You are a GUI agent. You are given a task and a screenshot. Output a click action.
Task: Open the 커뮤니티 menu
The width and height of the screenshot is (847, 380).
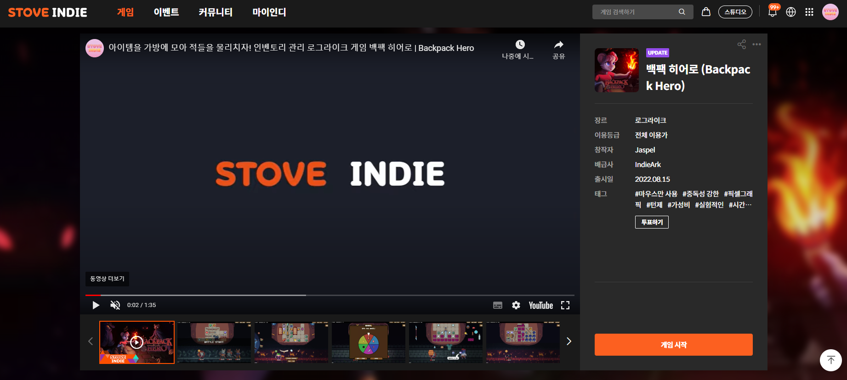[216, 12]
